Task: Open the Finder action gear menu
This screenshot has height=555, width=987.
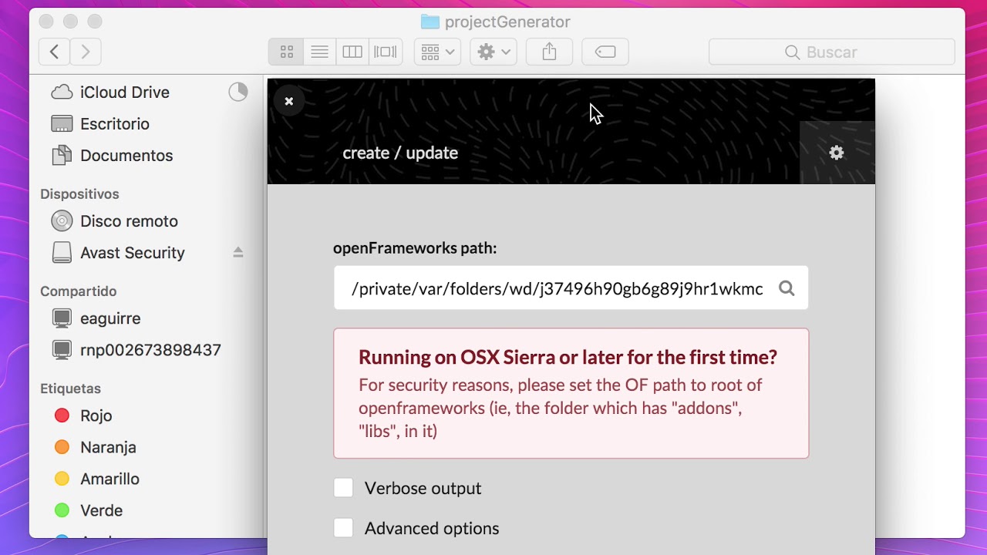Action: click(x=493, y=52)
